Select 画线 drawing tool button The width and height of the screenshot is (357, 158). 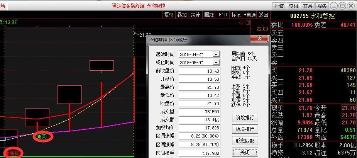coord(209,15)
